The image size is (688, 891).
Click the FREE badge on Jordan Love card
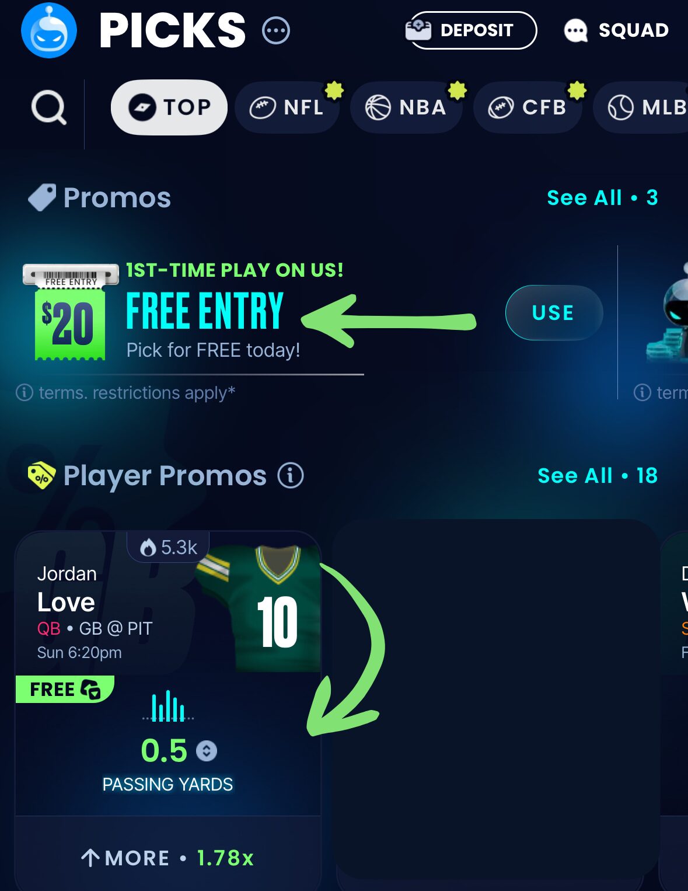65,689
